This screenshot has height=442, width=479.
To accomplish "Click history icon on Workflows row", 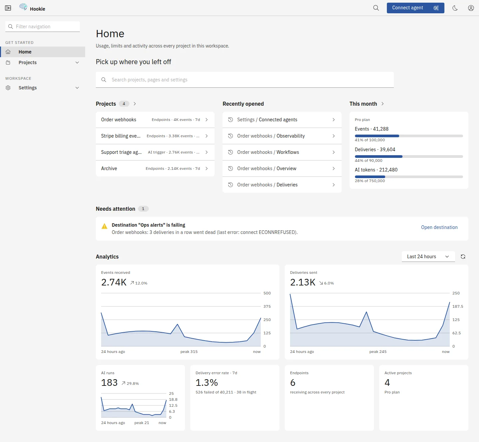I will (231, 152).
